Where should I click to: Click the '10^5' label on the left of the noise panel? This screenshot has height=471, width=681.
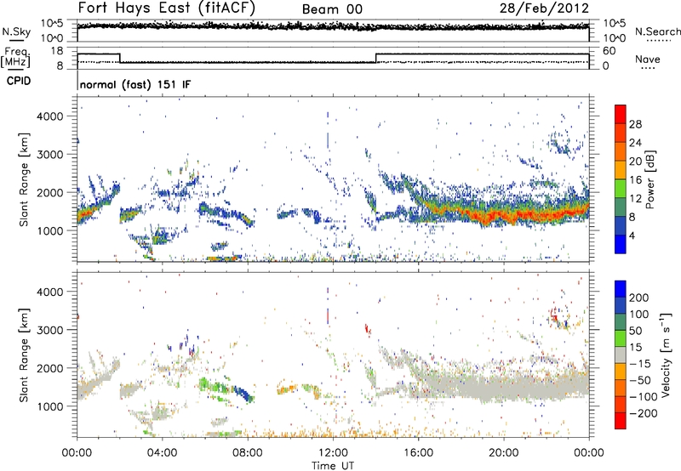51,24
